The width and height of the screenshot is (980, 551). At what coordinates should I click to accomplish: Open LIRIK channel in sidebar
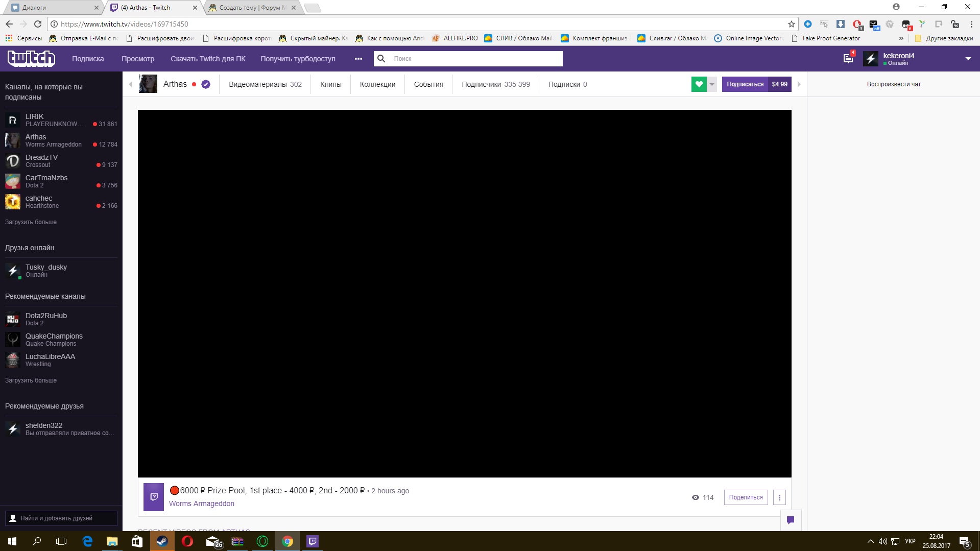(61, 120)
